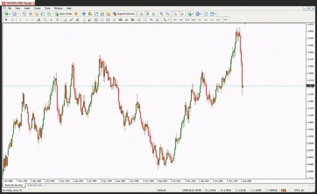
Task: Switch to Candlesticks chart display
Action: click(148, 14)
